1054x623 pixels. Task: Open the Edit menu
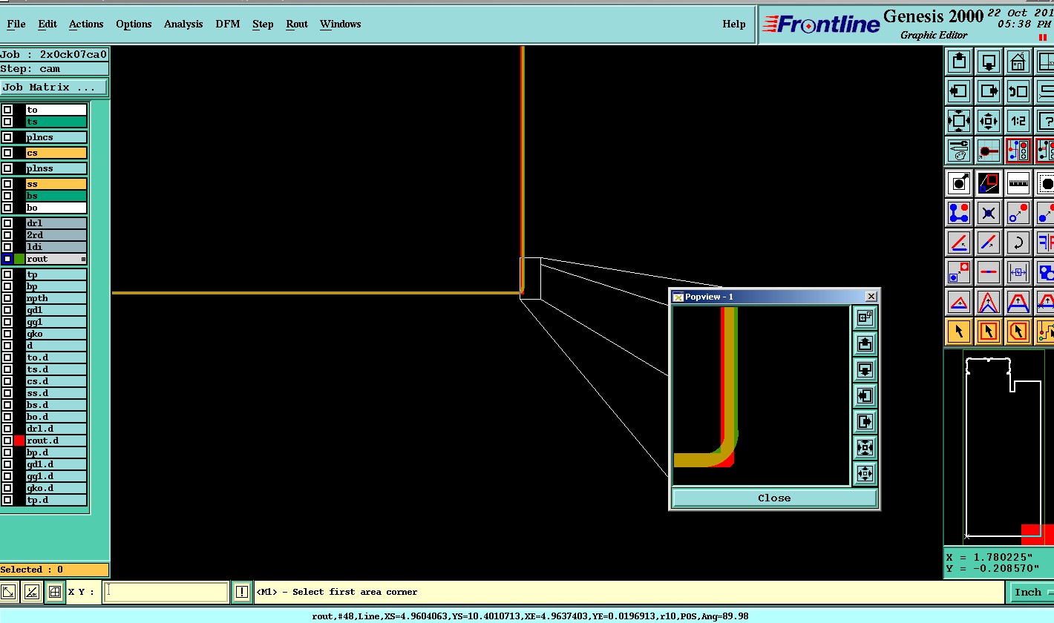[48, 24]
